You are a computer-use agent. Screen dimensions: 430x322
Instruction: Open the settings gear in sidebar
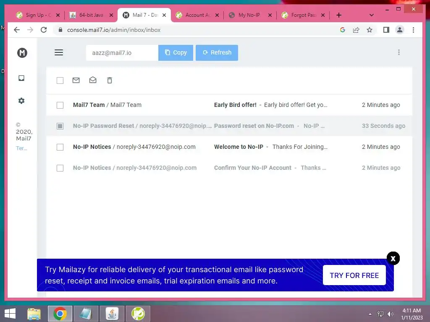tap(21, 101)
